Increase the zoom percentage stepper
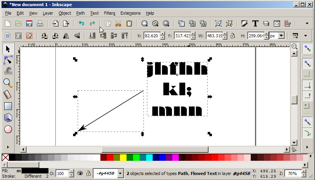Screen dimensions: 315x180 (303, 172)
